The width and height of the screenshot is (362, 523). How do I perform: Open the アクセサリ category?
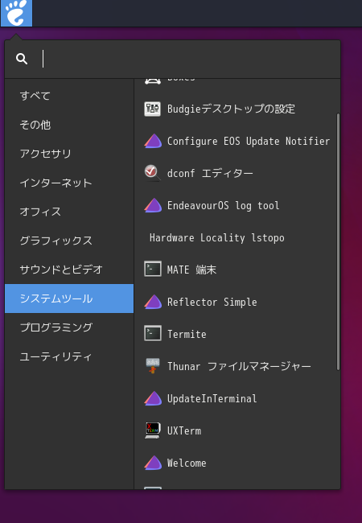click(x=69, y=154)
